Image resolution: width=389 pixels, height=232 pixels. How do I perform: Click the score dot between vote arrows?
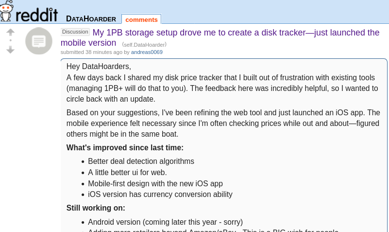(x=10, y=40)
